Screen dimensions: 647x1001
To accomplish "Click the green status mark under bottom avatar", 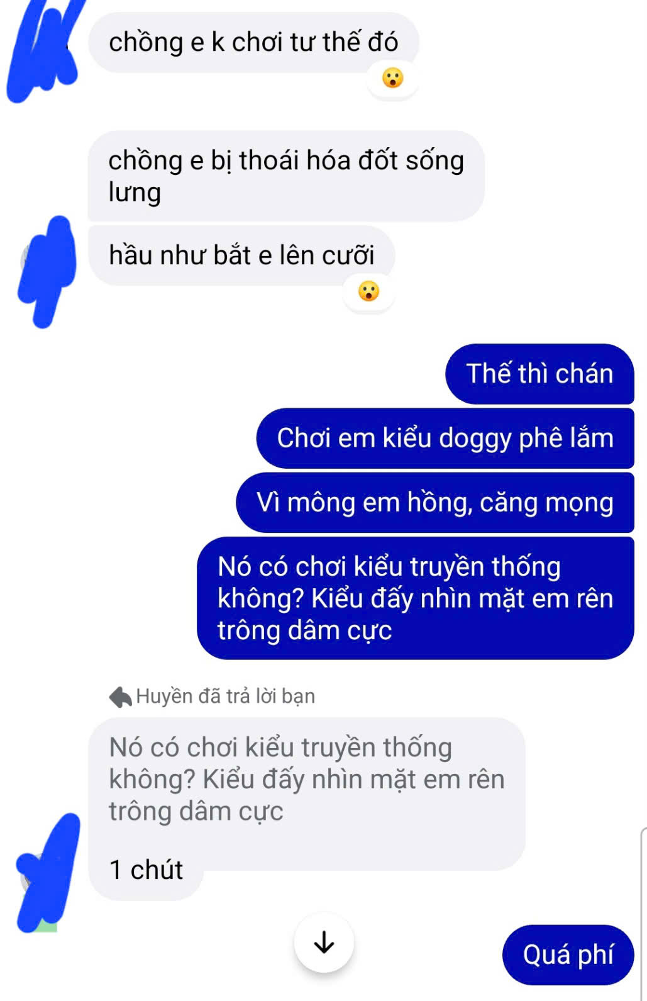I will tap(47, 926).
